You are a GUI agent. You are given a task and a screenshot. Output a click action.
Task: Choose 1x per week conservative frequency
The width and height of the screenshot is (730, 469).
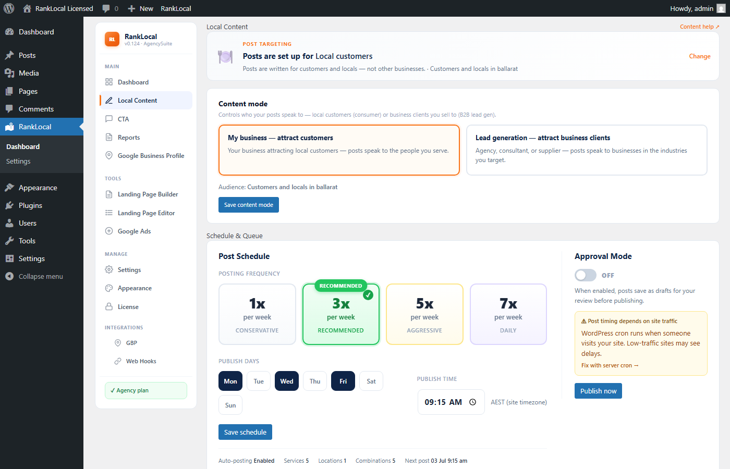(x=257, y=314)
